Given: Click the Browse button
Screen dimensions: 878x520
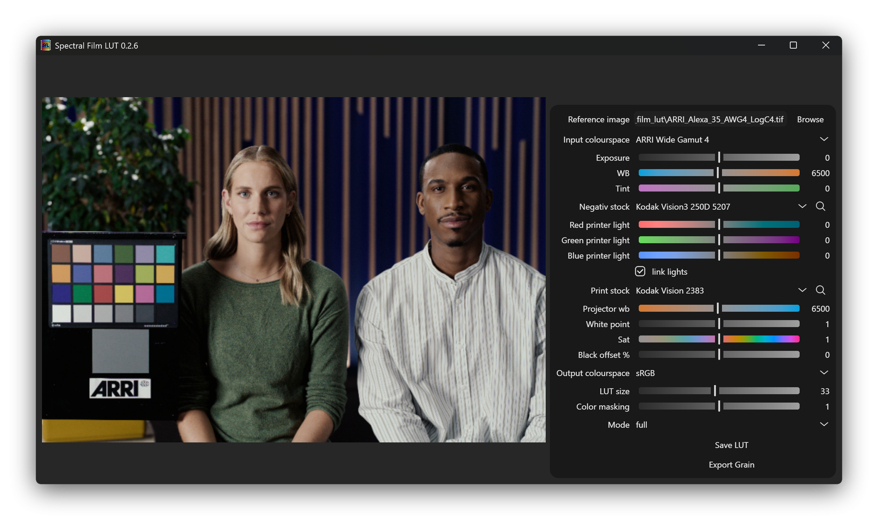Looking at the screenshot, I should tap(810, 120).
